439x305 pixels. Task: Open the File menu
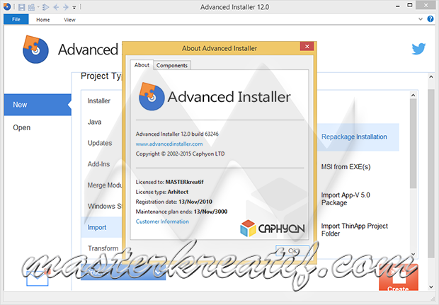click(x=16, y=19)
